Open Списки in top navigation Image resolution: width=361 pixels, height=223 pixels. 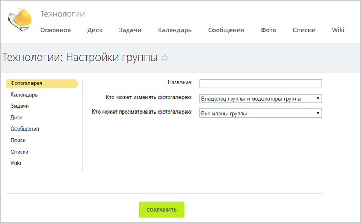pos(304,30)
